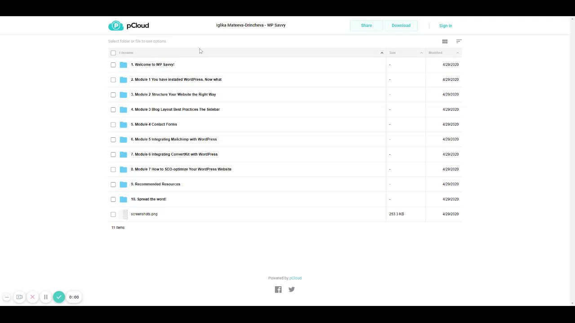
Task: Sort by Size using the column arrow
Action: tap(421, 53)
